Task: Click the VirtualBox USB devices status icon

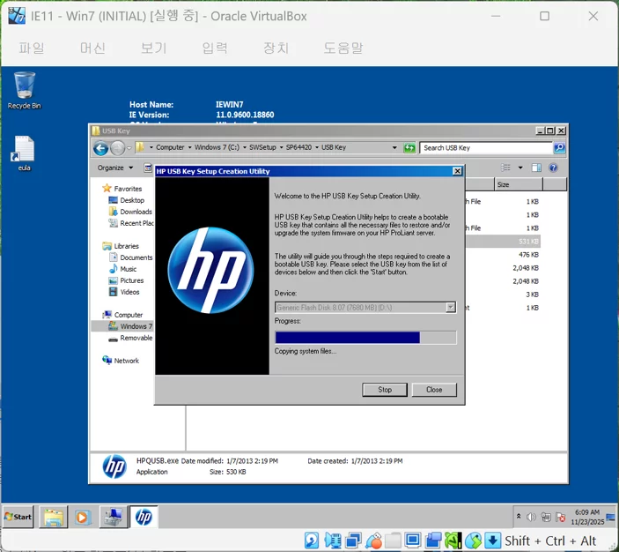Action: (x=374, y=541)
